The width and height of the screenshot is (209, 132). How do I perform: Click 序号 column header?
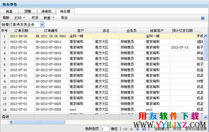[x=5, y=31]
